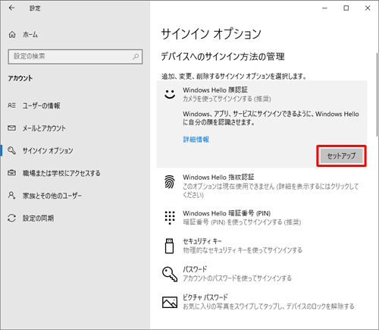The height and width of the screenshot is (330, 379).
Task: Click the サインイン オプション page heading
Action: tap(211, 33)
